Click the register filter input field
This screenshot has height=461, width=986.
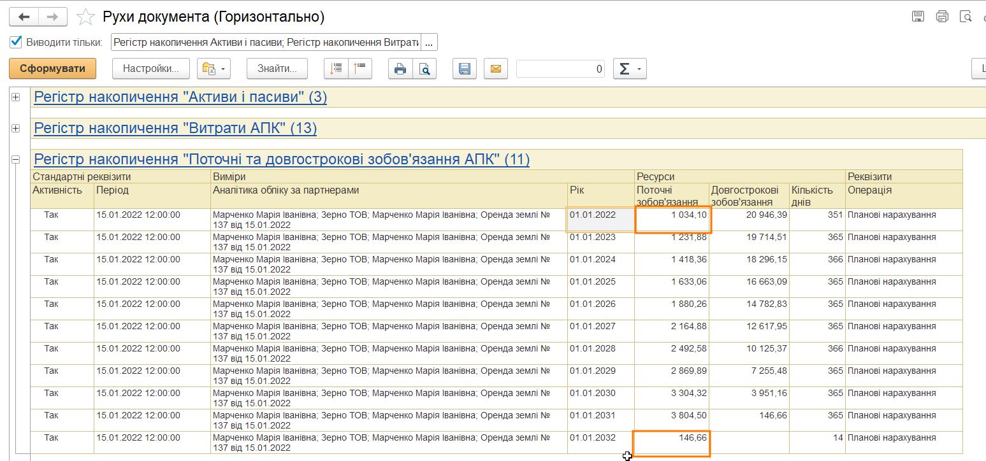[266, 43]
